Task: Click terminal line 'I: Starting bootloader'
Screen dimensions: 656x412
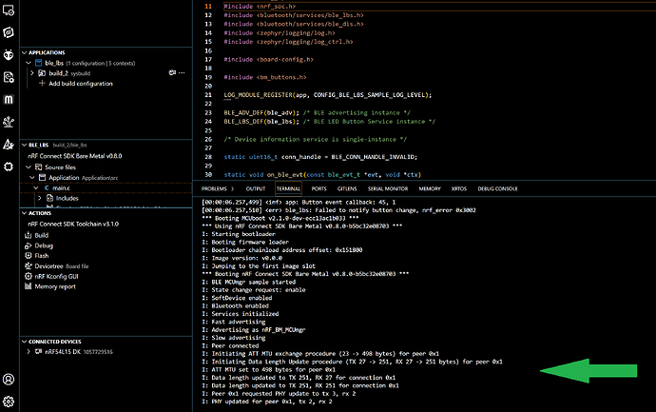Action: (x=239, y=234)
